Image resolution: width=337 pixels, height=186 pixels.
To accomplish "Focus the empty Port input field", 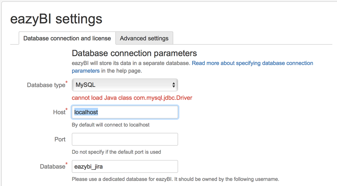I will point(125,139).
